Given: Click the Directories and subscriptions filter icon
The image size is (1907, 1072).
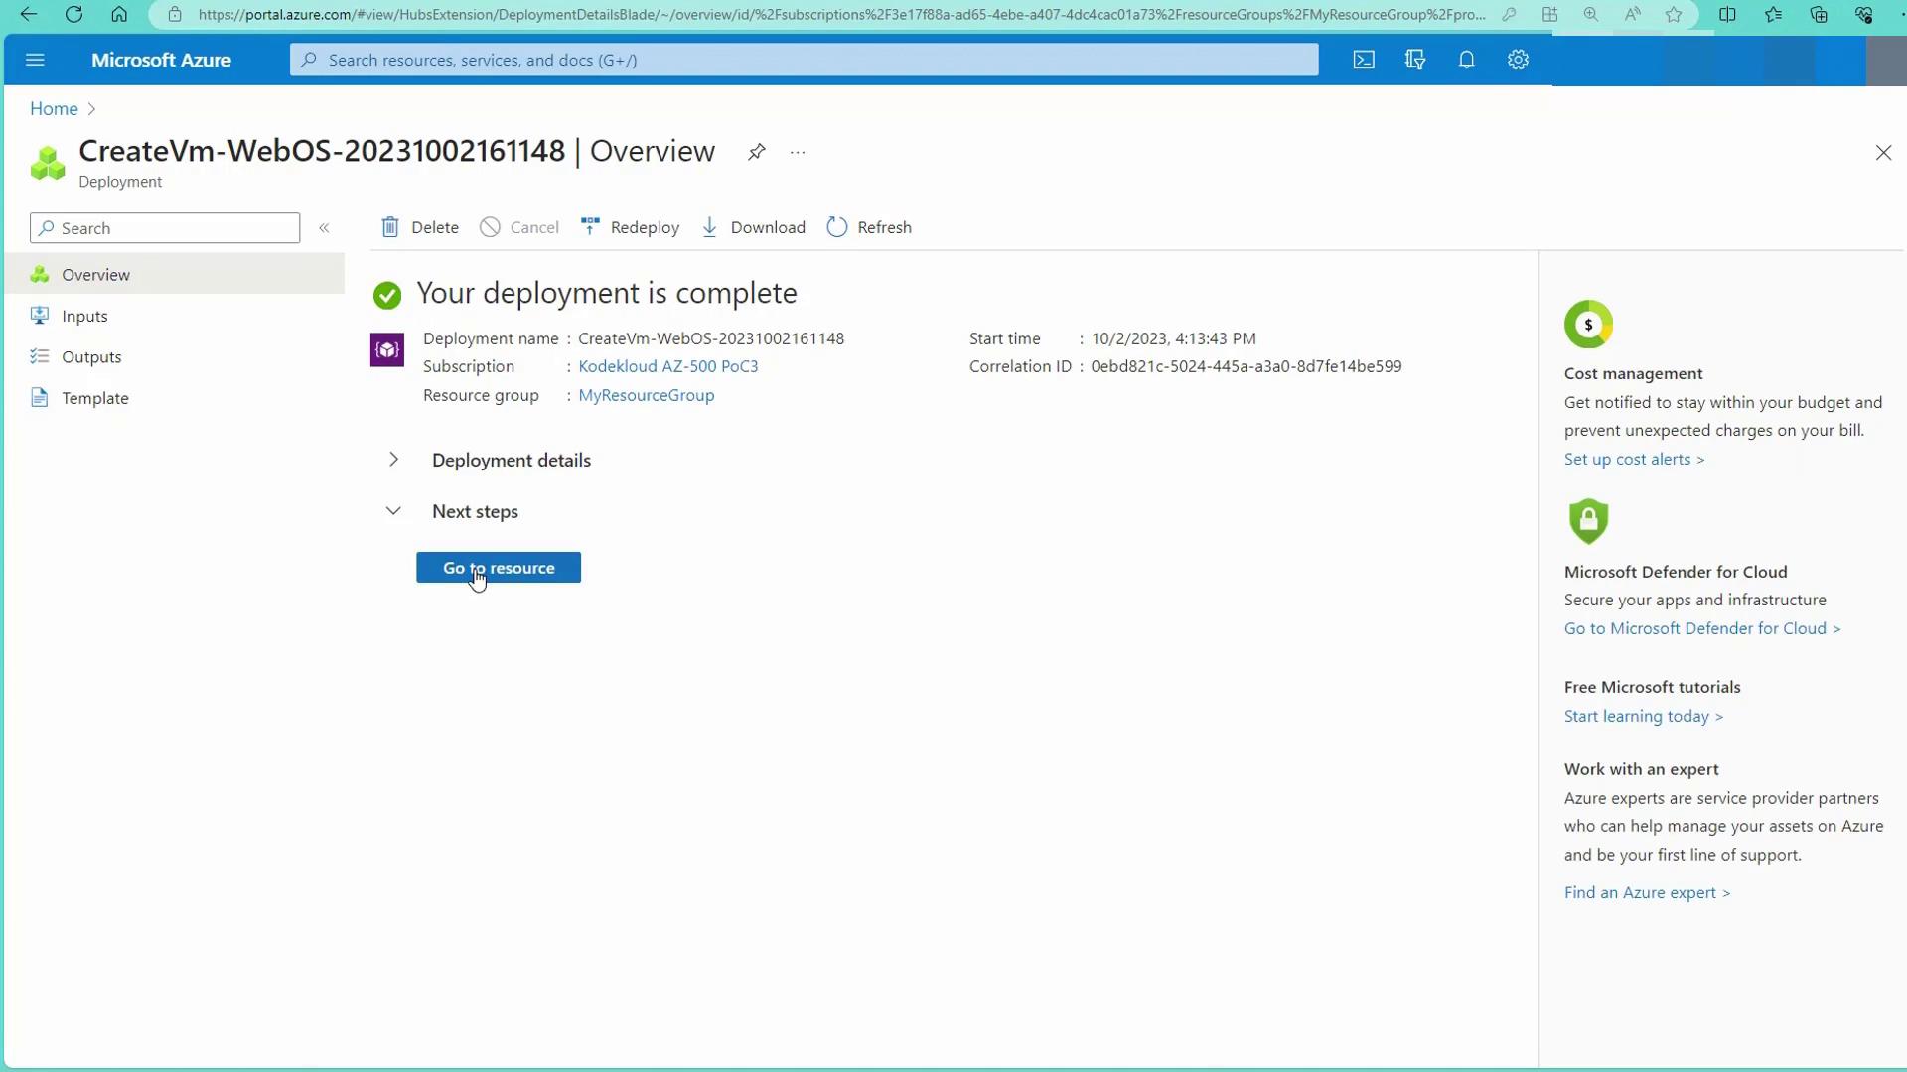Looking at the screenshot, I should [1415, 60].
